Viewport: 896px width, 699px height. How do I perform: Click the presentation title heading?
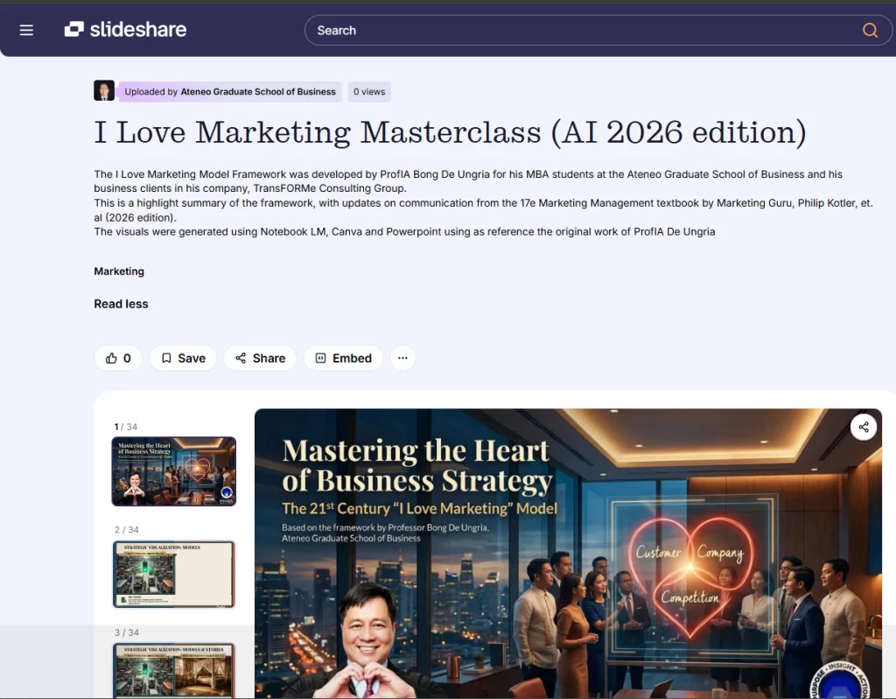(450, 132)
